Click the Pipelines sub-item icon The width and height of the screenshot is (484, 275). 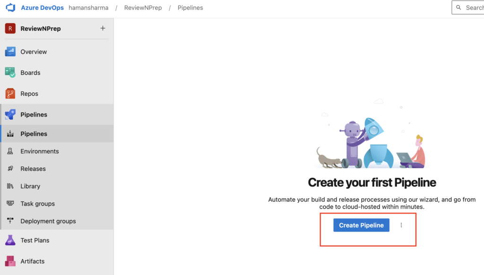click(x=10, y=133)
